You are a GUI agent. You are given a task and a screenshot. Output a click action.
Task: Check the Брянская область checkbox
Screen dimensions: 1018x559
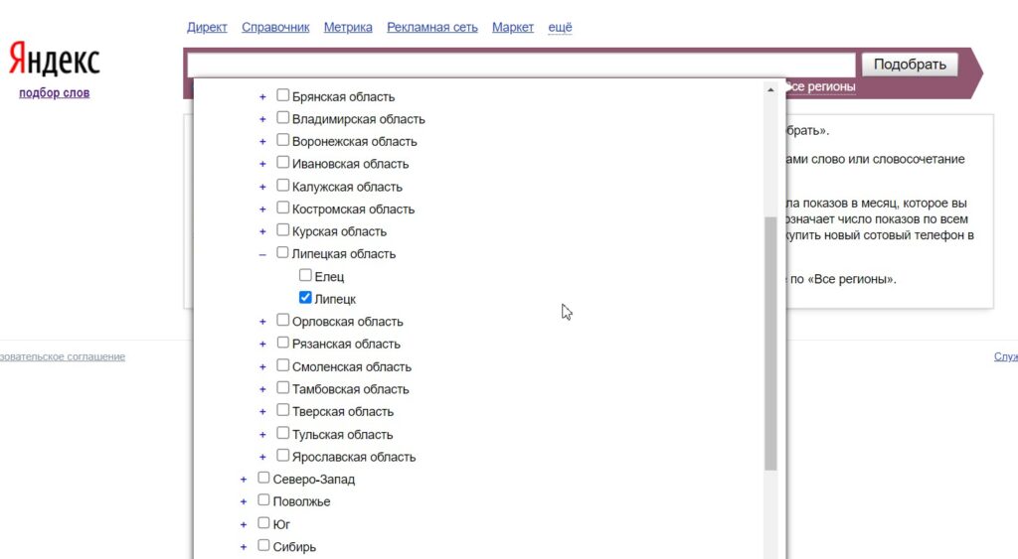pos(282,95)
